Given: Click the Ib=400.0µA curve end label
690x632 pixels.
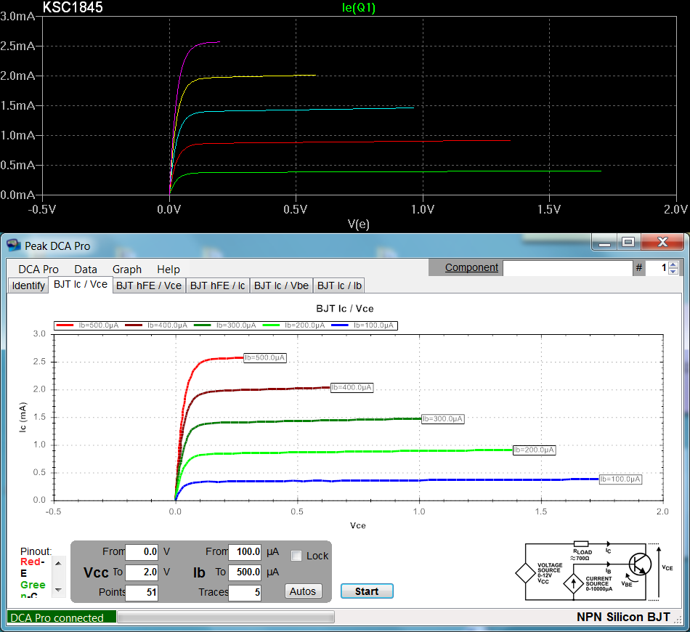Looking at the screenshot, I should coord(352,387).
